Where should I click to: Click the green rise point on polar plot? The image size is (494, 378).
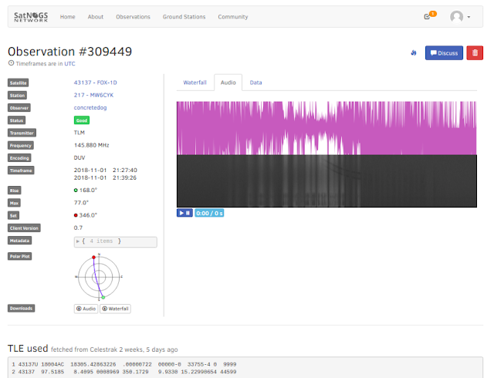[103, 297]
